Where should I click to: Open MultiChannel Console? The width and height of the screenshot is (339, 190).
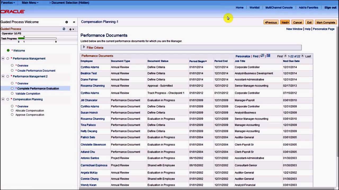click(x=279, y=8)
